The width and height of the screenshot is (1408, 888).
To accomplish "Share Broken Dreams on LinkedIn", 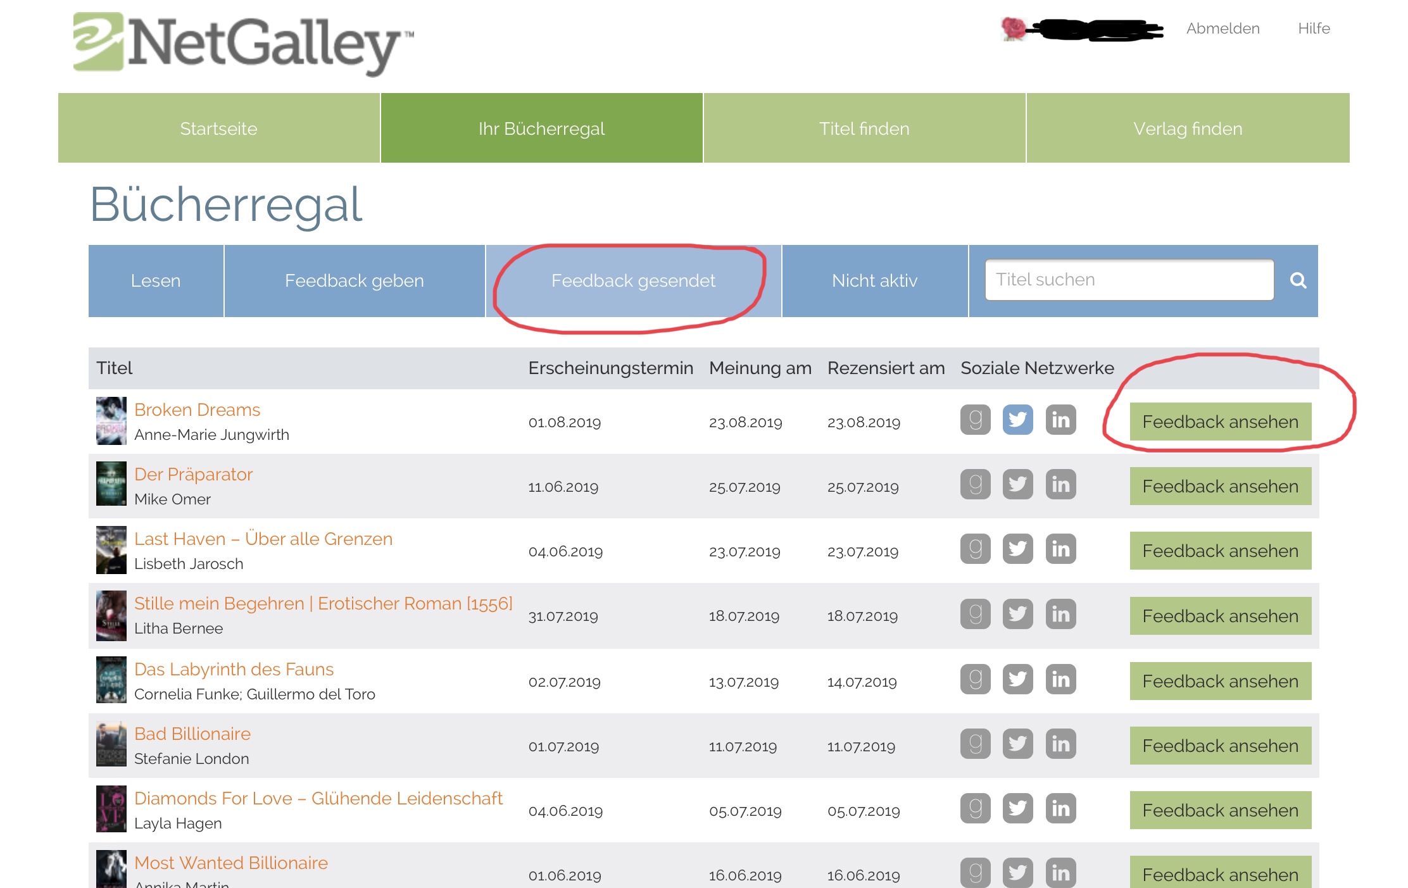I will pos(1061,420).
